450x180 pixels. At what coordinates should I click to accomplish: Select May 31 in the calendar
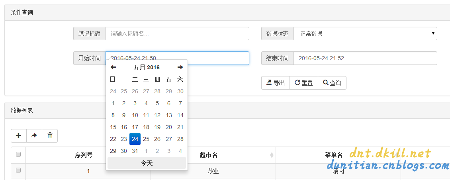point(135,151)
